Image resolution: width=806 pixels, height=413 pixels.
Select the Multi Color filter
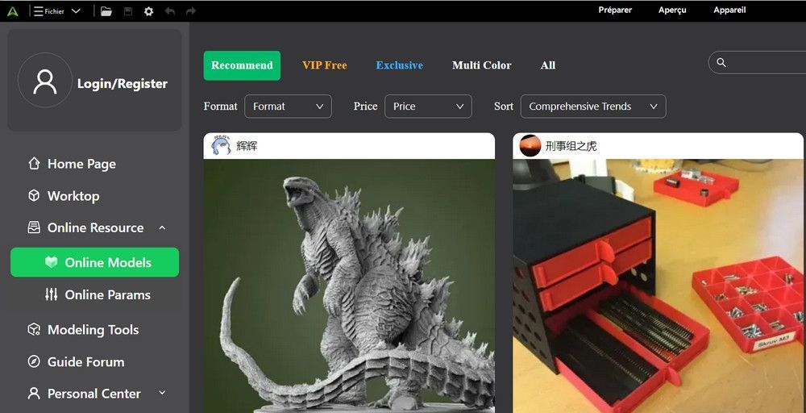(482, 65)
